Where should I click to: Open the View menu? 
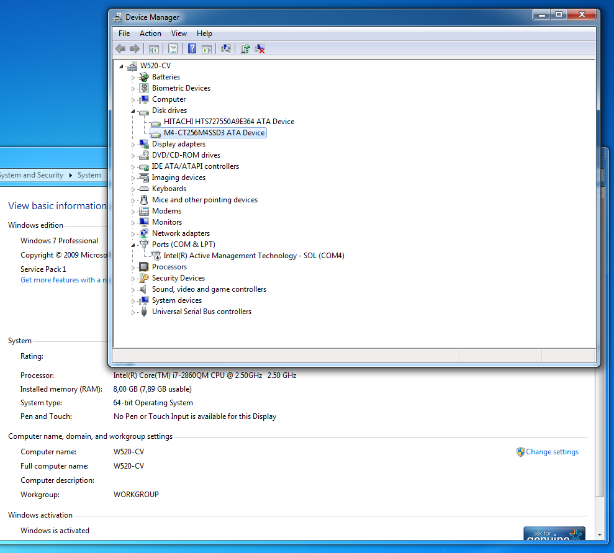(x=179, y=34)
